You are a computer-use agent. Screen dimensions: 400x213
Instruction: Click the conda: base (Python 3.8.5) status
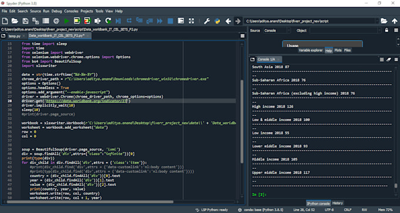[x=261, y=210]
